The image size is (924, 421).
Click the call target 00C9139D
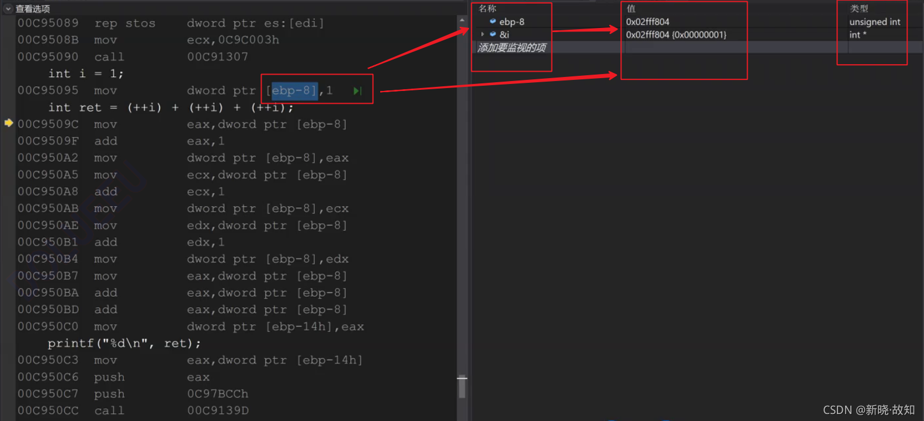218,411
